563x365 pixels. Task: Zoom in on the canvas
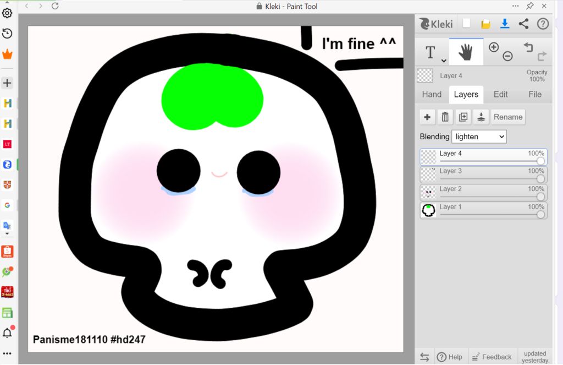[494, 47]
